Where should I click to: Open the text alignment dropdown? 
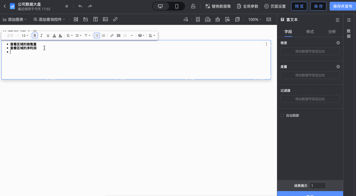point(70,36)
